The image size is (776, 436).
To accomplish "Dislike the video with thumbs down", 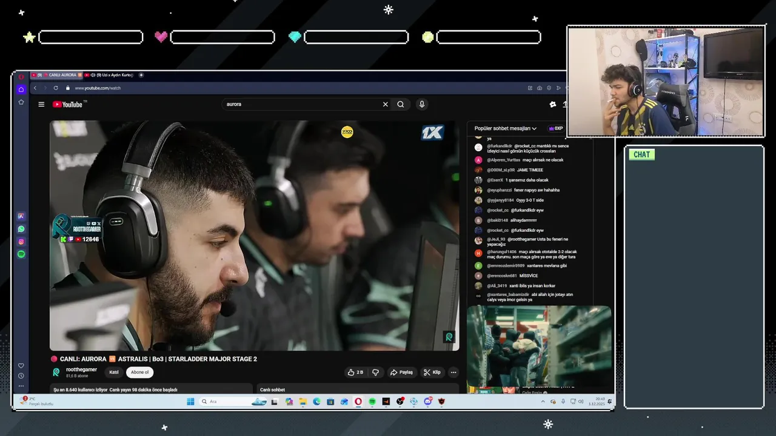I will pos(375,372).
